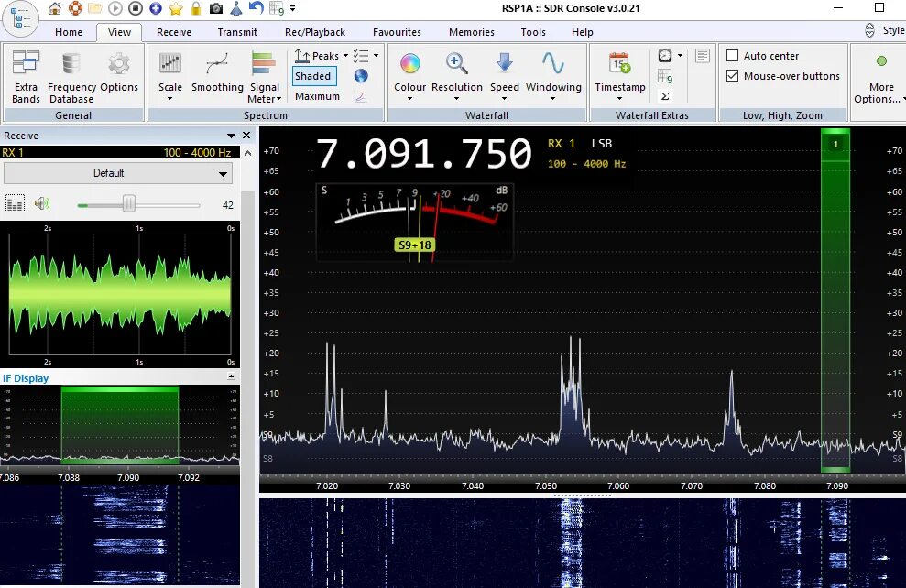Screen dimensions: 906x588
Task: Open the Help tab
Action: point(583,32)
